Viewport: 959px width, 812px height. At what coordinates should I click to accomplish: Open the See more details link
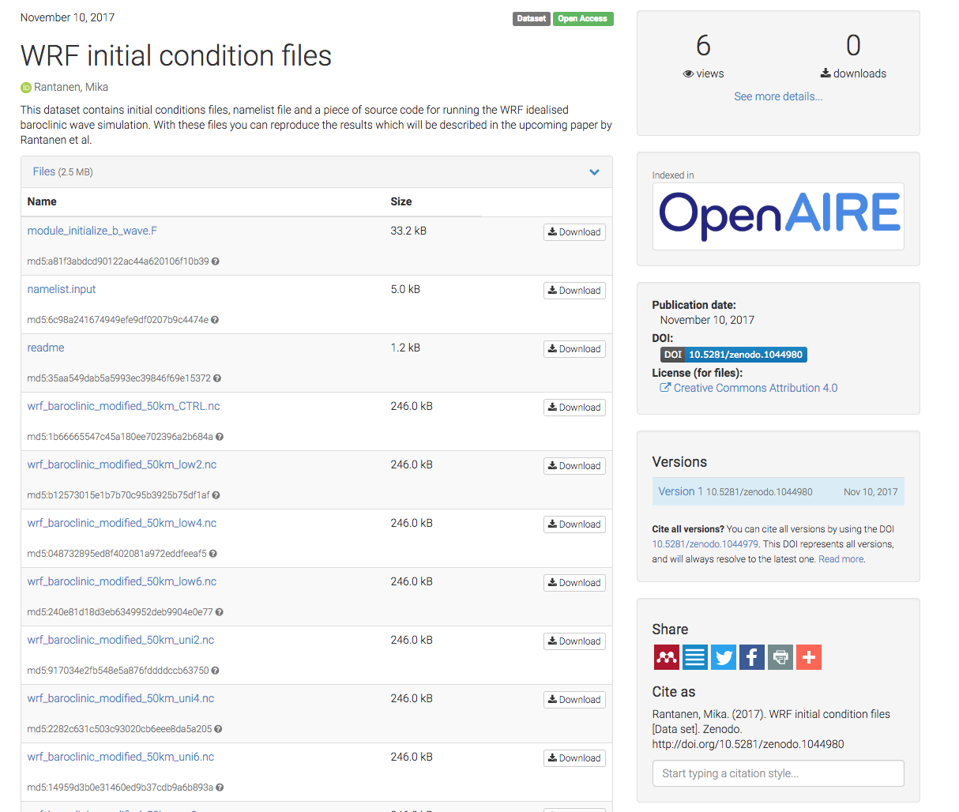(x=778, y=96)
